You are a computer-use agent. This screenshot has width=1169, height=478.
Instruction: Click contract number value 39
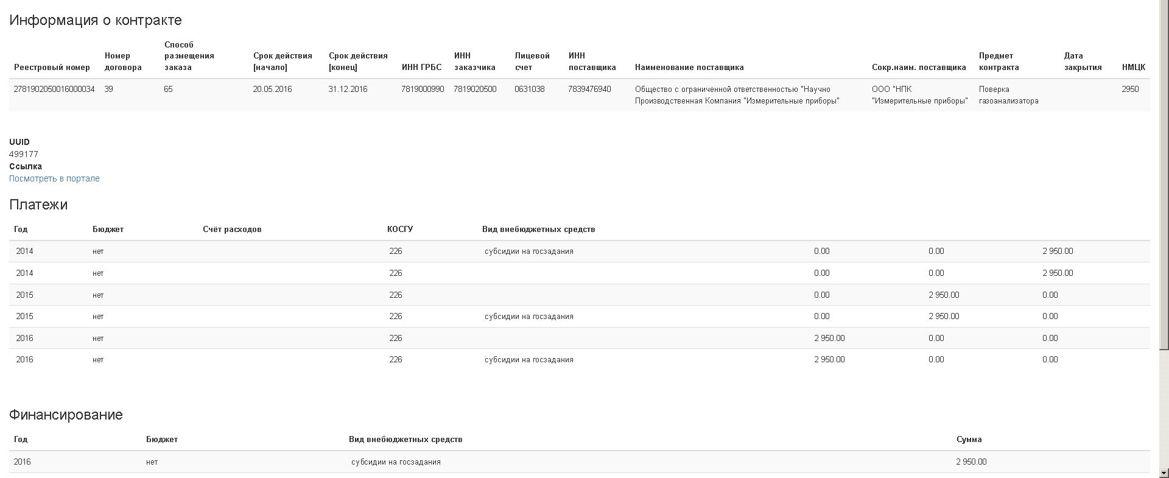click(108, 89)
